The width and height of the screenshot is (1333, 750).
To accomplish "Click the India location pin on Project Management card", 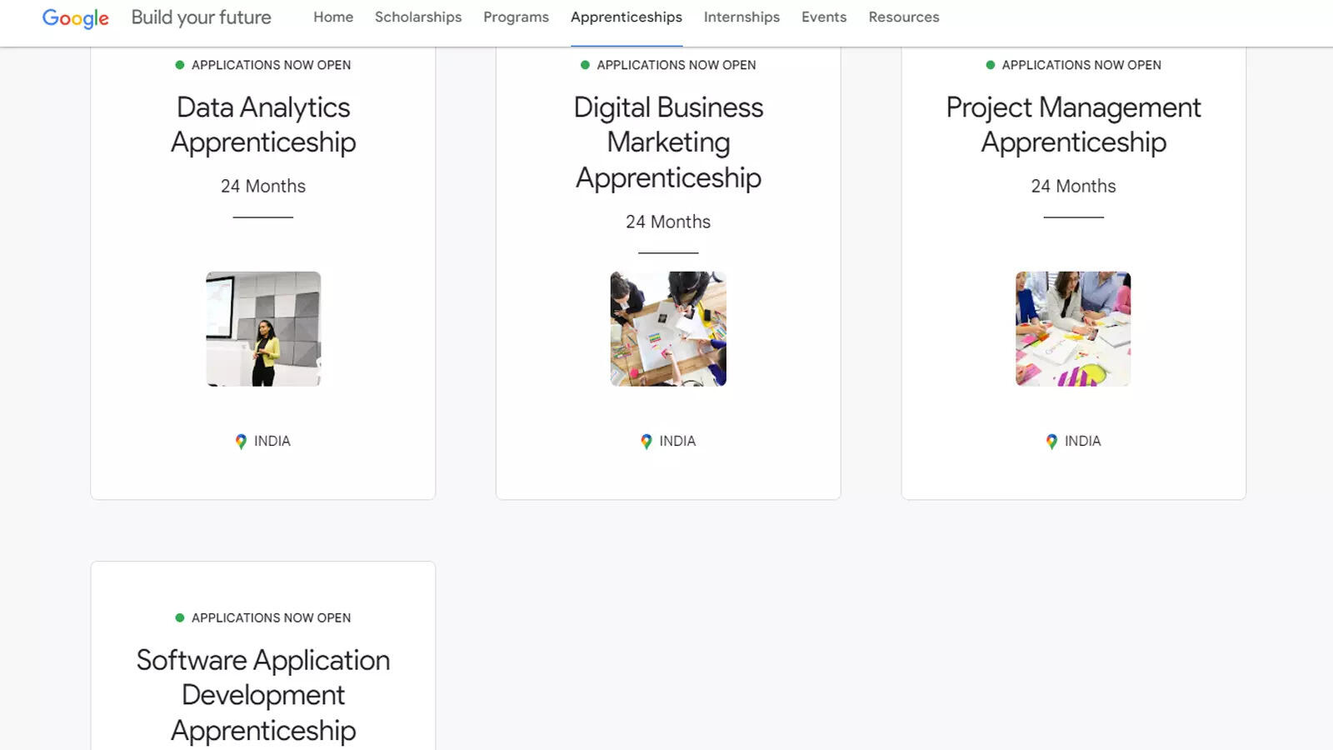I will (1051, 441).
